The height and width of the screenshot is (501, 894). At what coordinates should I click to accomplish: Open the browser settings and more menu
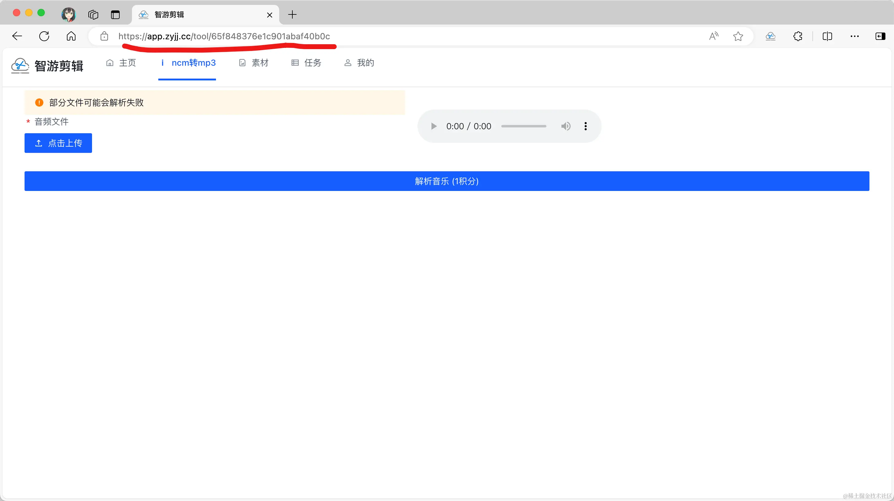click(x=854, y=36)
